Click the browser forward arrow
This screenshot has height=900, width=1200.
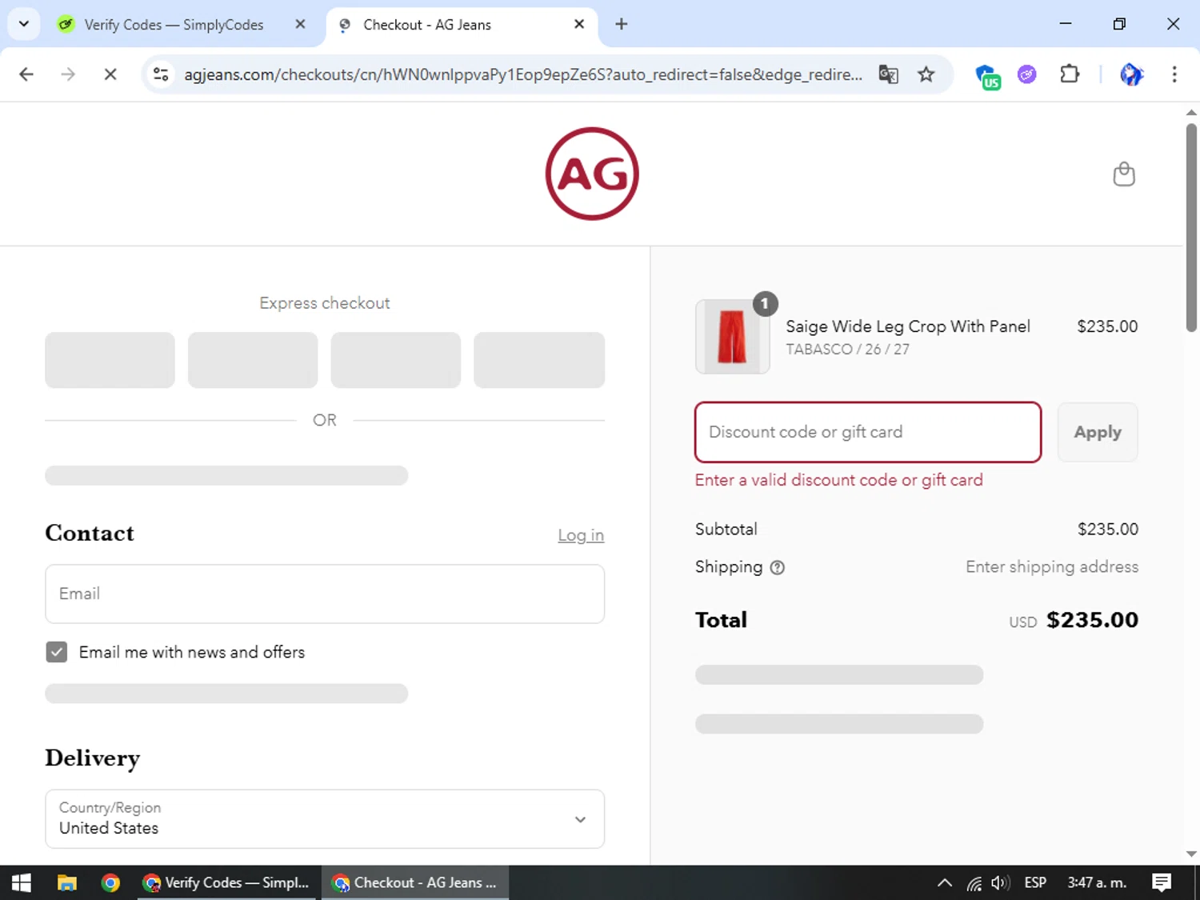(x=68, y=74)
